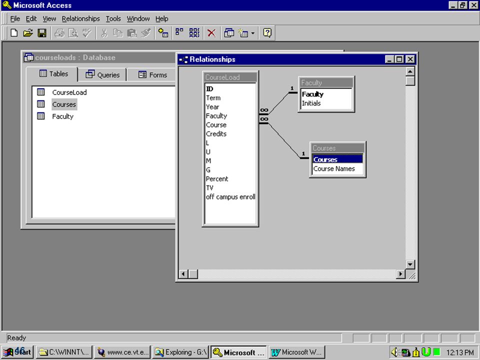
Task: Click the Relationships horizontal scrollbar thumb
Action: 193,274
